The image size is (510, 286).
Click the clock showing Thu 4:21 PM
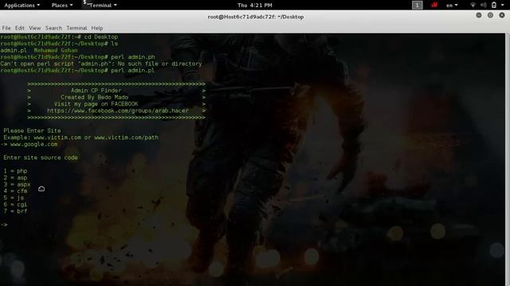[x=255, y=6]
